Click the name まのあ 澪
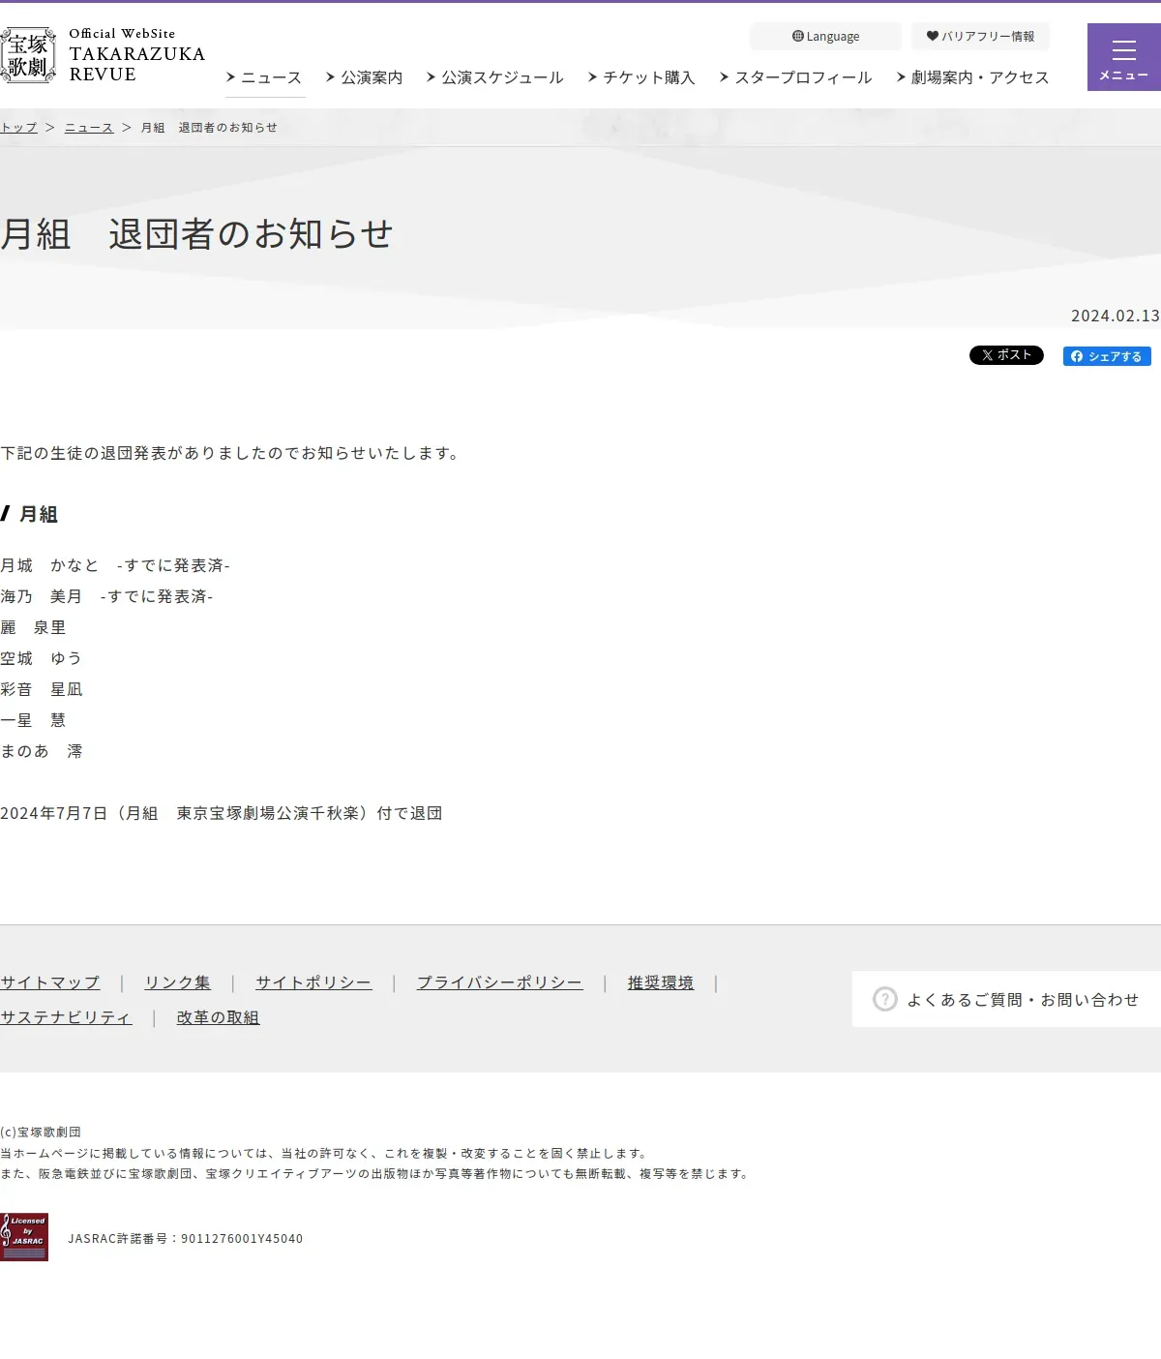 tap(42, 751)
